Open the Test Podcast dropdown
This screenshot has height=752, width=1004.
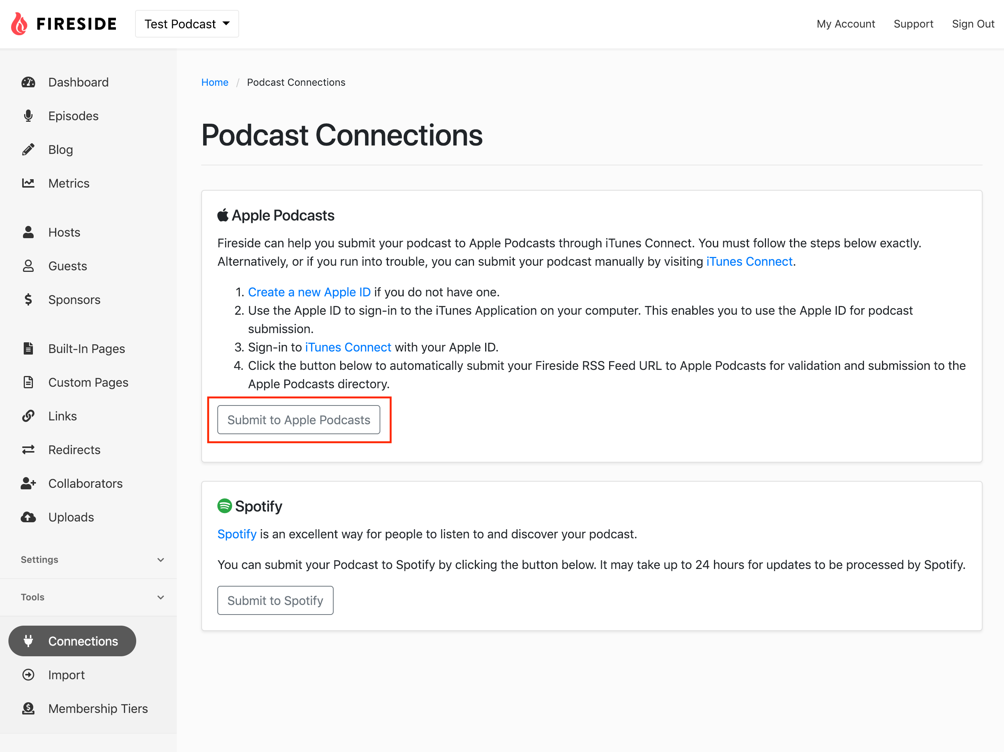pos(187,24)
